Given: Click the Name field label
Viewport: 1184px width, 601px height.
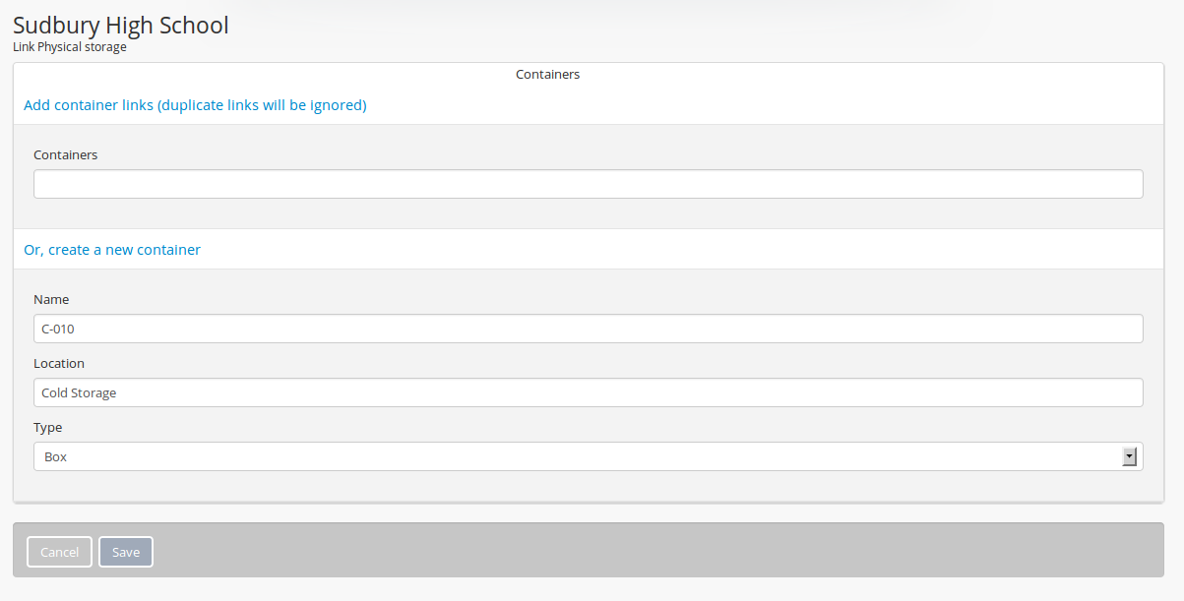Looking at the screenshot, I should (51, 299).
